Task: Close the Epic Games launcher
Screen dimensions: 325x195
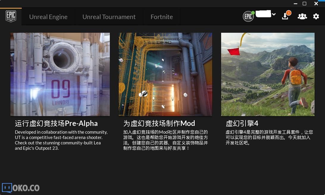Action: point(316,4)
